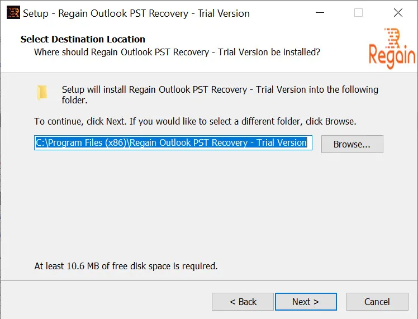The width and height of the screenshot is (418, 319).
Task: Click the orange Regain logo in header
Action: 392,48
